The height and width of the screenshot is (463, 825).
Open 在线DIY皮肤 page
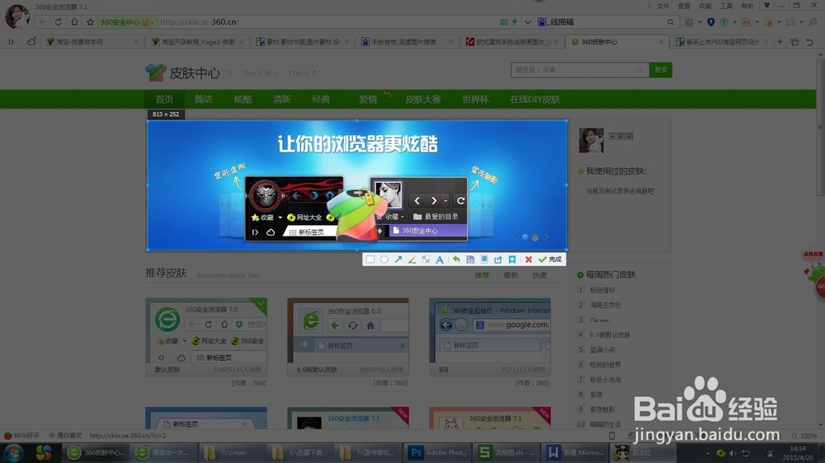[535, 100]
